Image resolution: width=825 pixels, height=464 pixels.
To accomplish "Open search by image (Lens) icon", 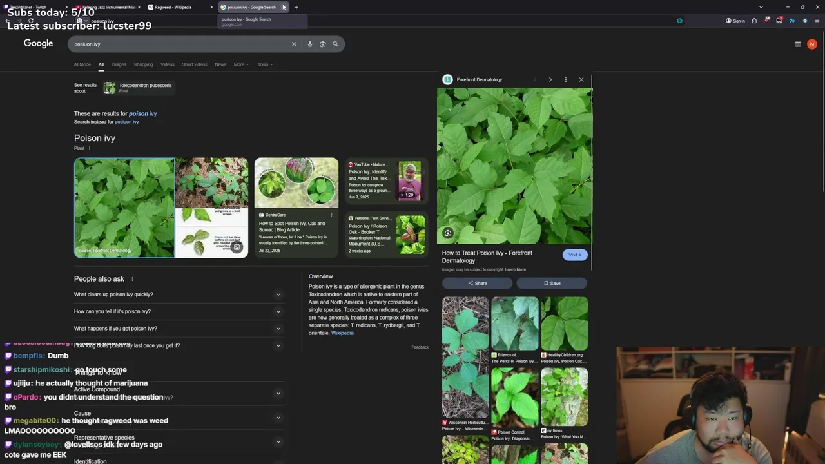I will (x=322, y=44).
